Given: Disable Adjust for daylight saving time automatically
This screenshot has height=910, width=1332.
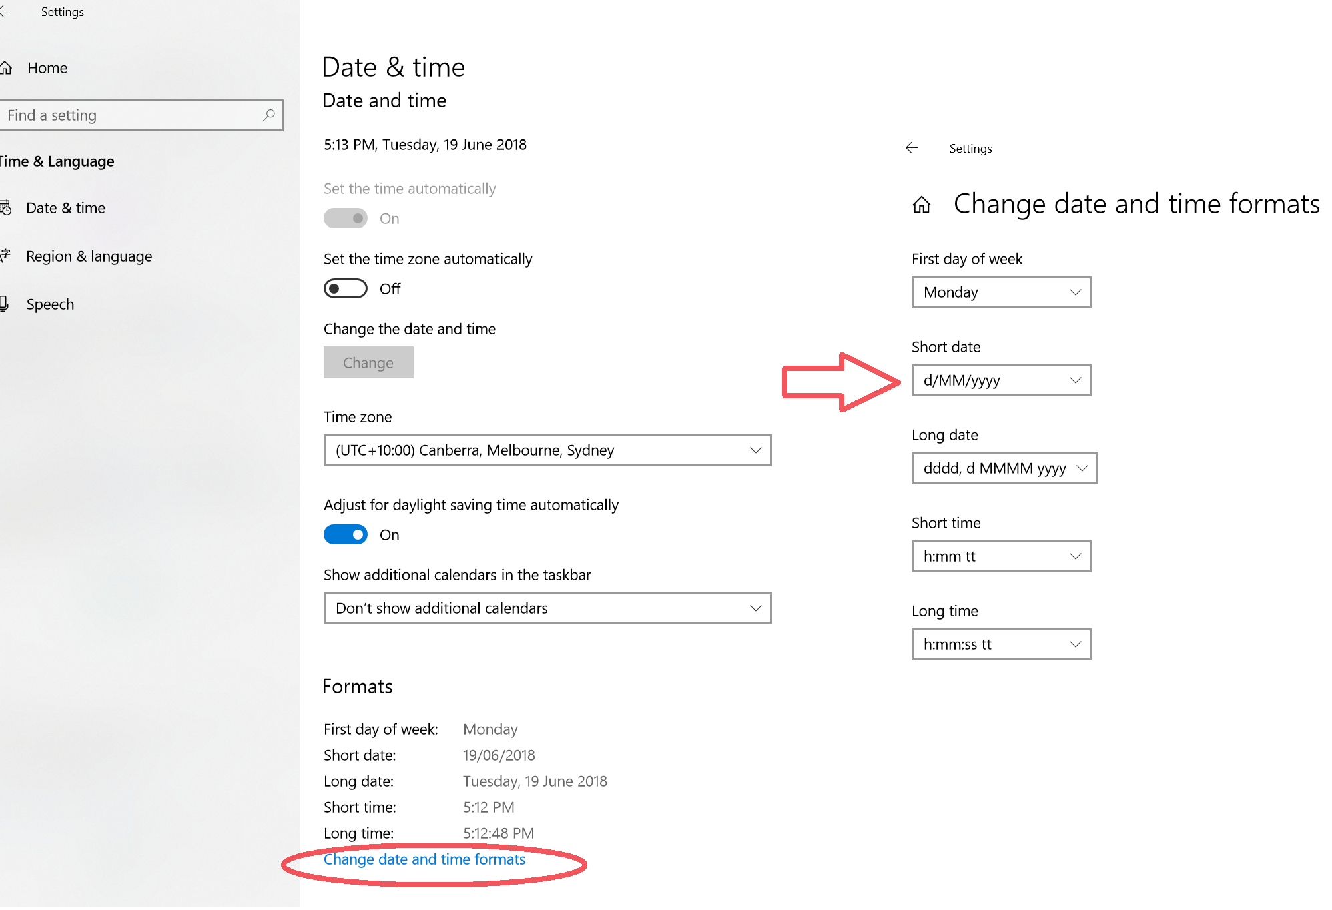Looking at the screenshot, I should click(x=345, y=534).
